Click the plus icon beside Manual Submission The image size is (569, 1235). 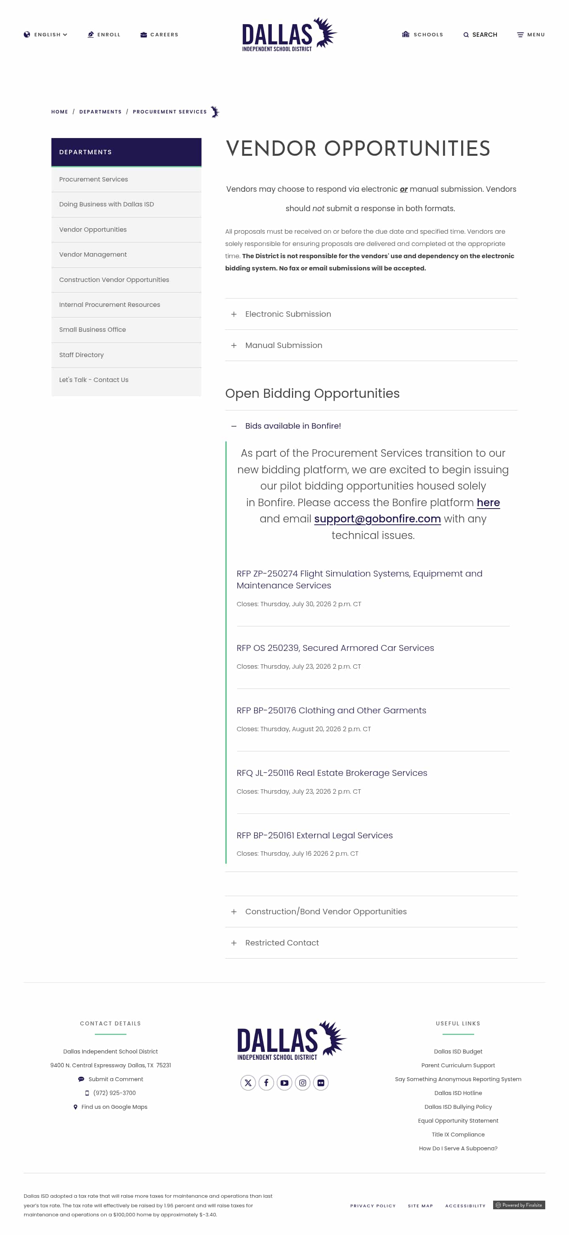(x=234, y=345)
